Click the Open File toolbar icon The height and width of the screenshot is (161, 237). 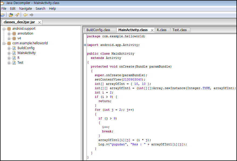3,15
